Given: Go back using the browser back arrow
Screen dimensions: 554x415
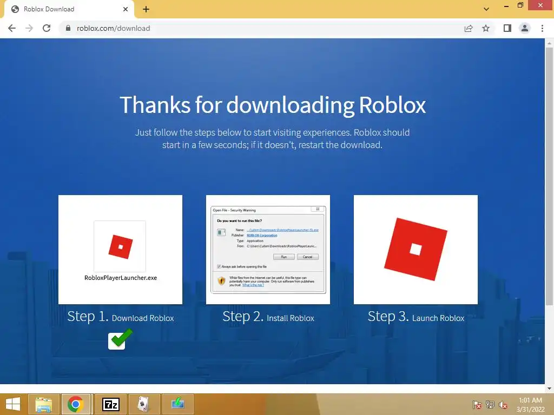Looking at the screenshot, I should [x=12, y=28].
